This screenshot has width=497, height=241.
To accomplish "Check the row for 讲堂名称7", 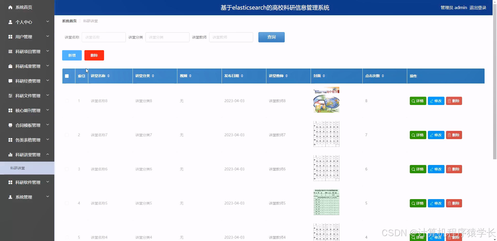I will 67,135.
